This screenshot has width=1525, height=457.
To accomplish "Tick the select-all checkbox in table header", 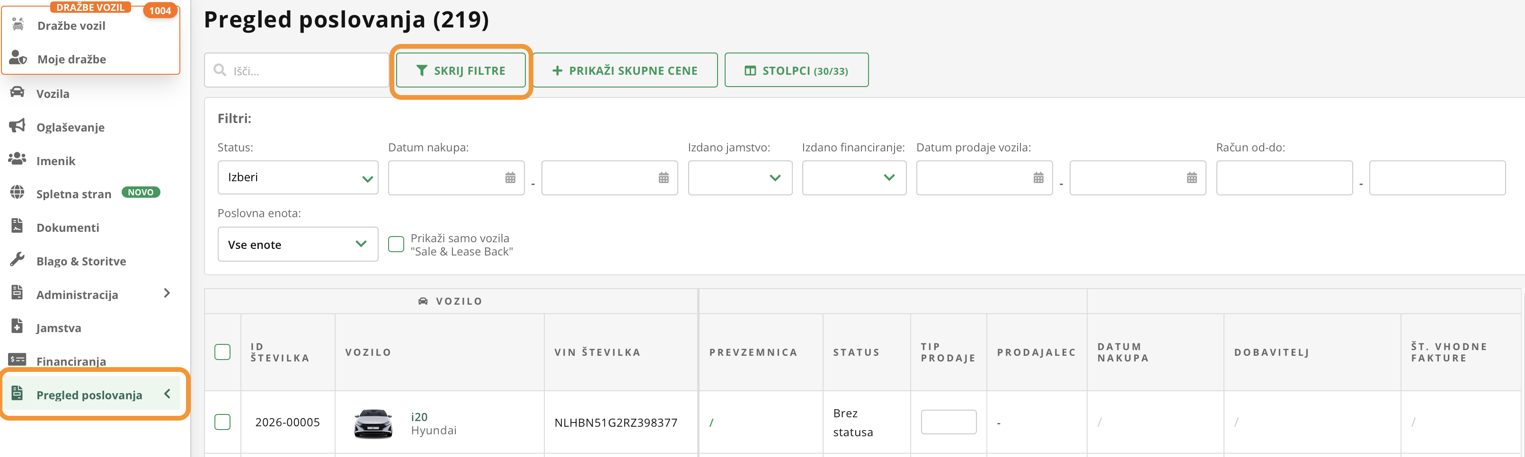I will (222, 352).
